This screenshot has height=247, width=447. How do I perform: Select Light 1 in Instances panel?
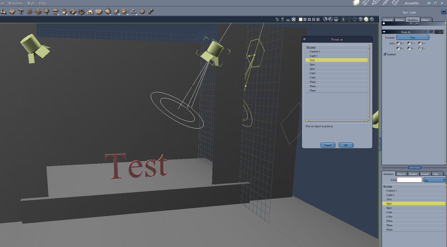414,195
